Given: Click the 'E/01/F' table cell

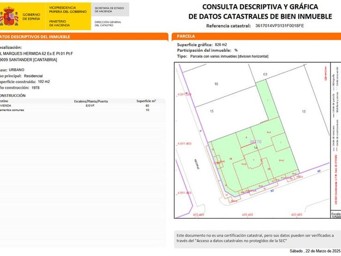Looking at the screenshot, I should tap(90, 106).
